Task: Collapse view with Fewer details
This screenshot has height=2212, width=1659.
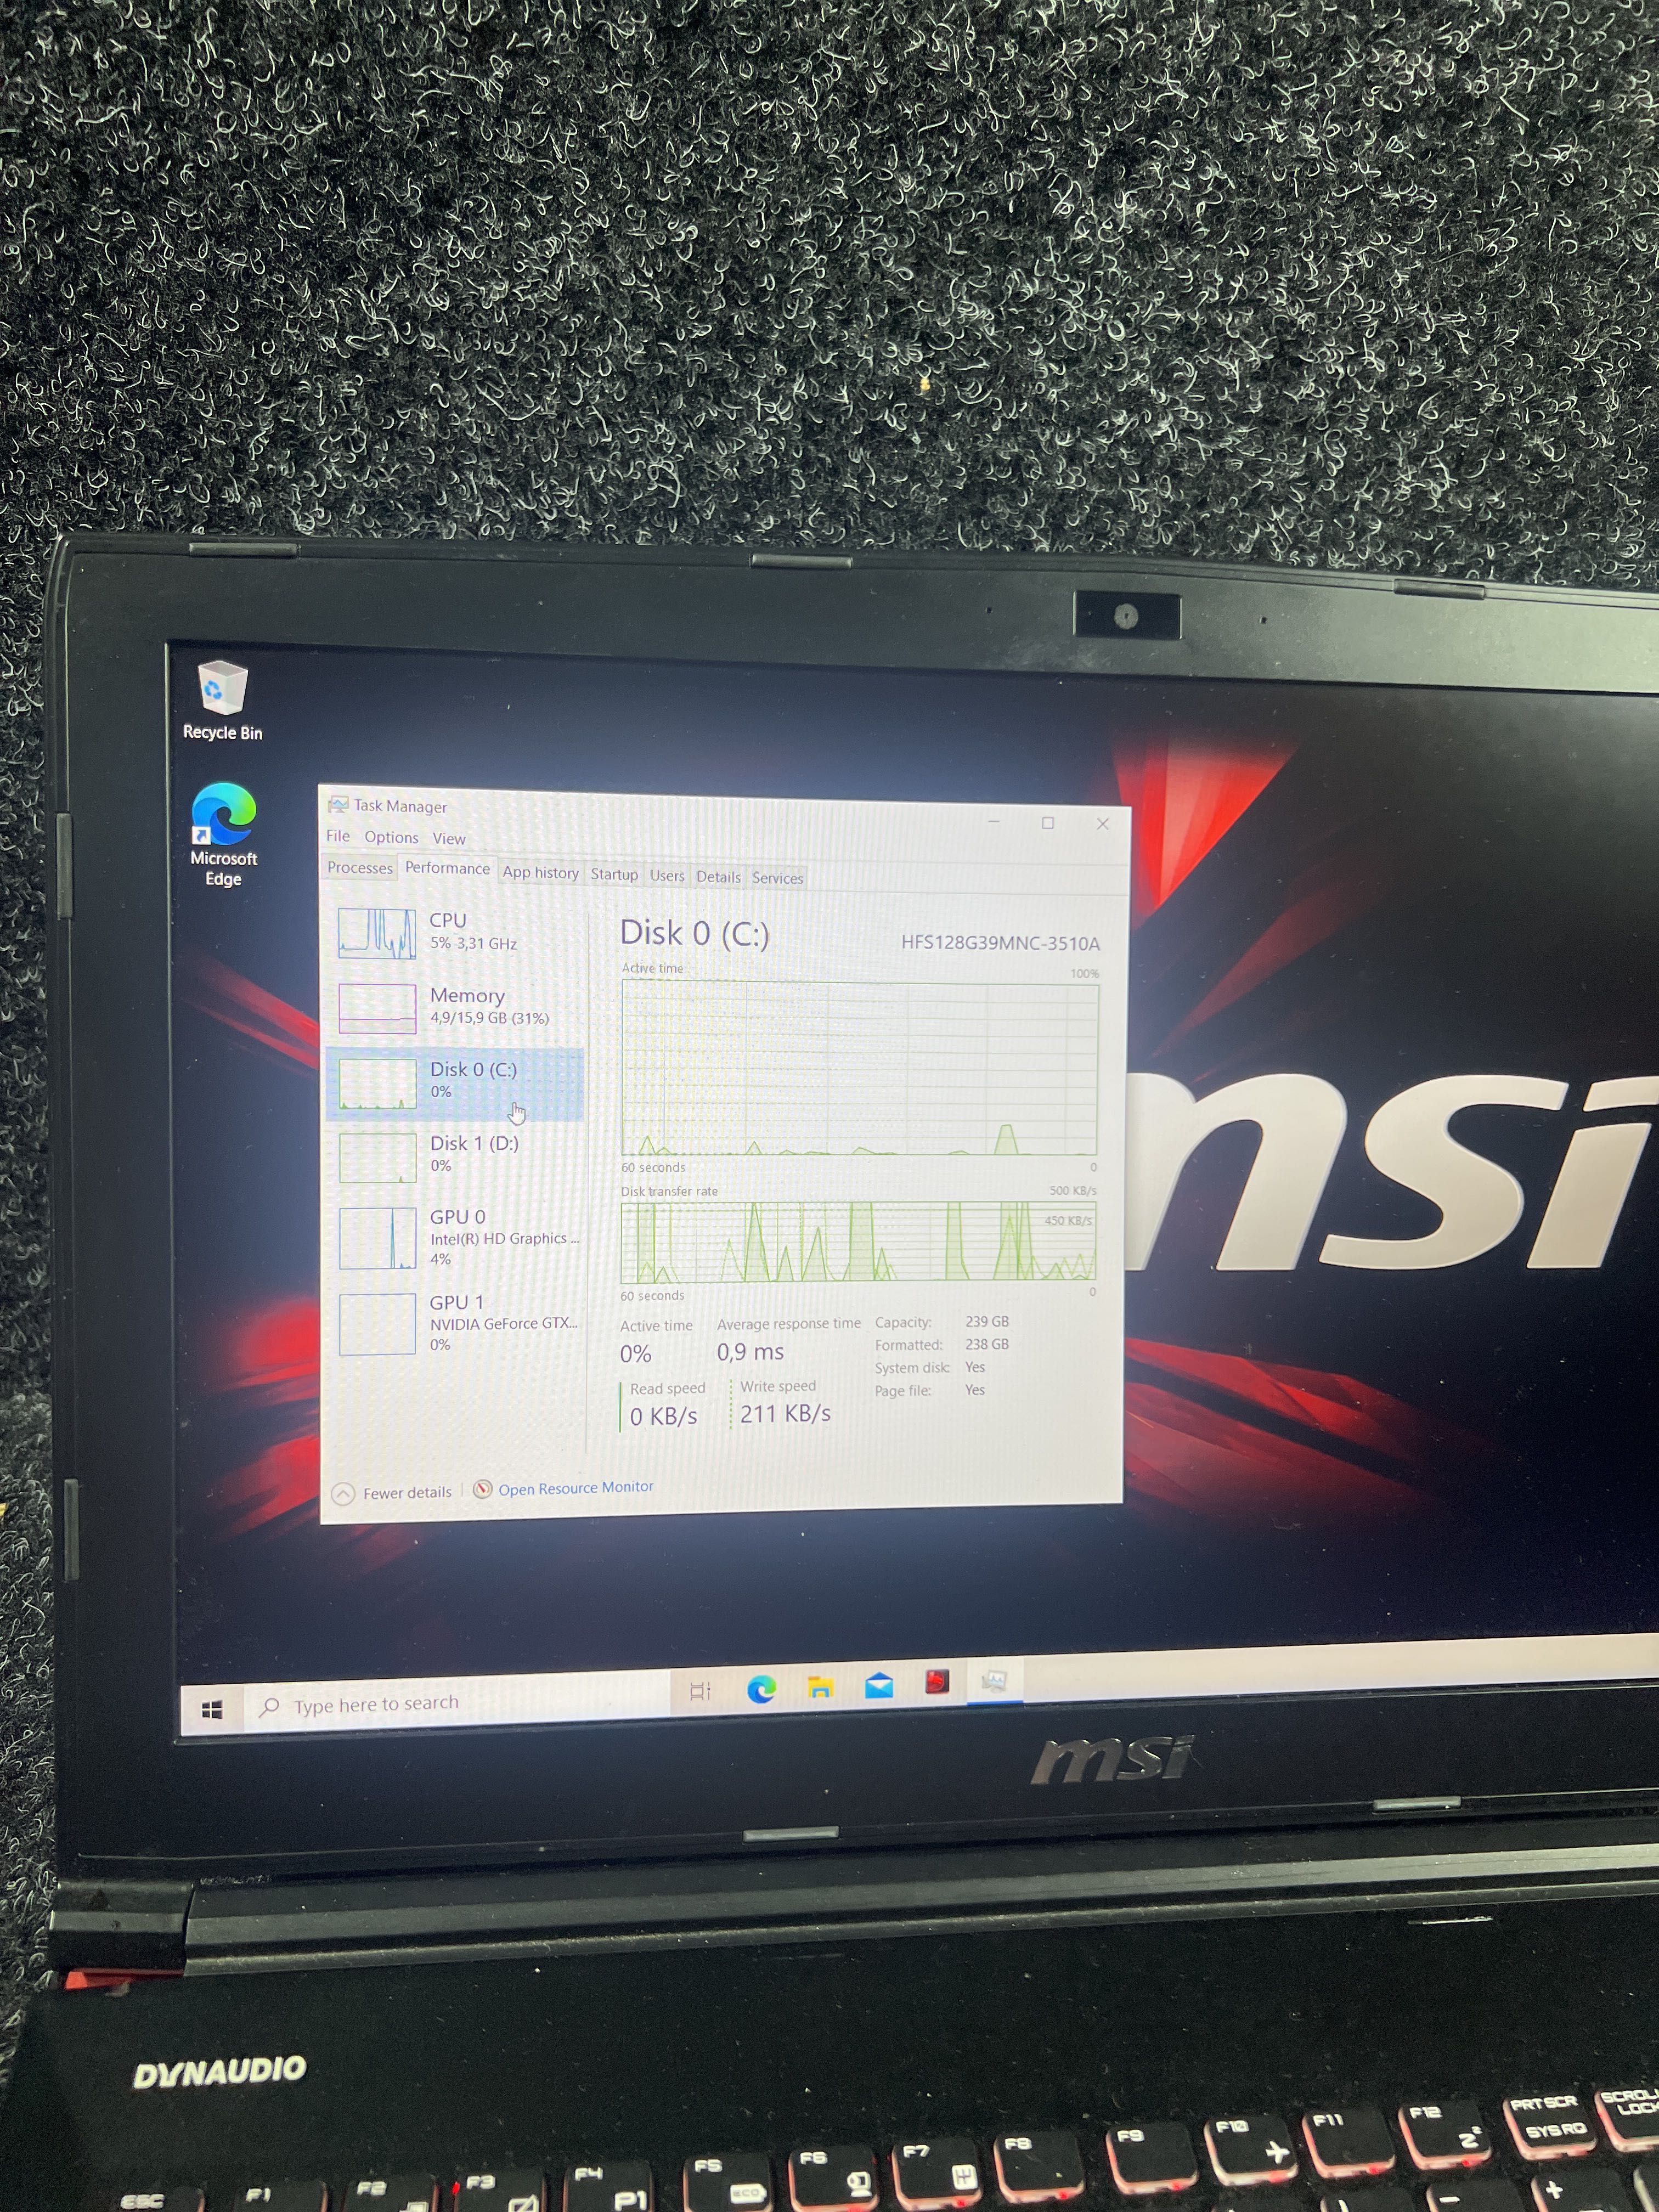Action: click(x=393, y=1493)
